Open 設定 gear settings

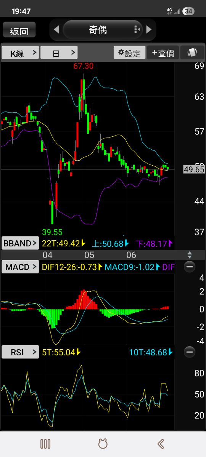129,53
